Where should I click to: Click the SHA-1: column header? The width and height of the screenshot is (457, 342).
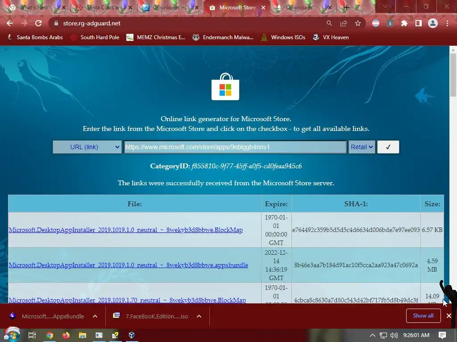coord(356,204)
